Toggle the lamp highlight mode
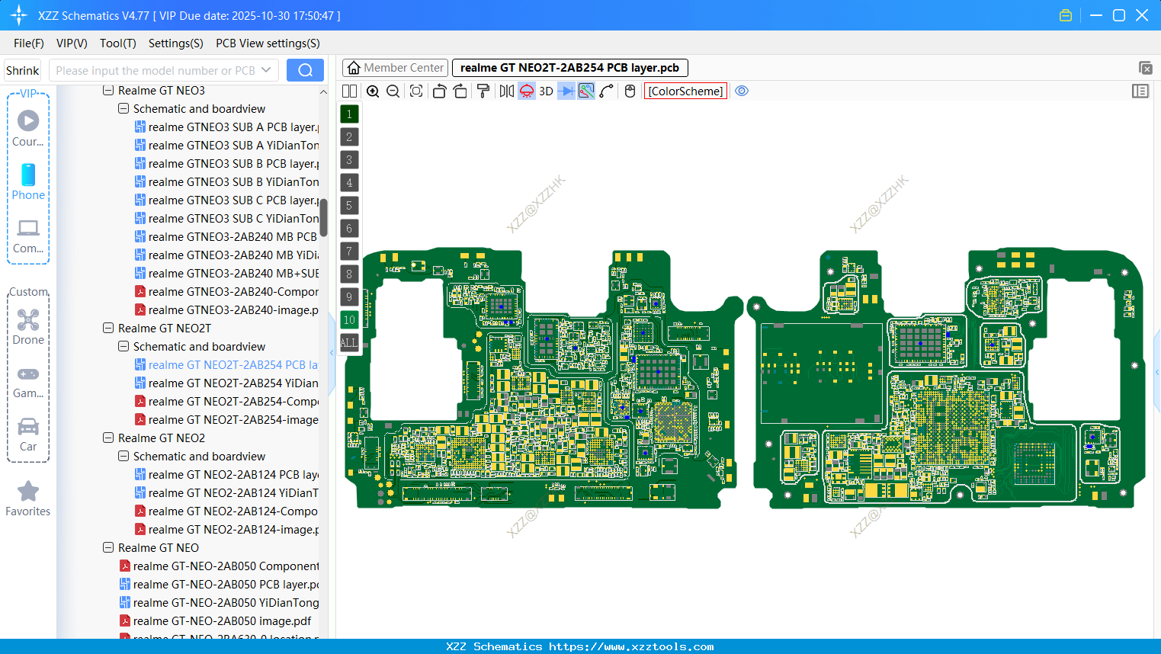The width and height of the screenshot is (1161, 654). click(x=526, y=91)
